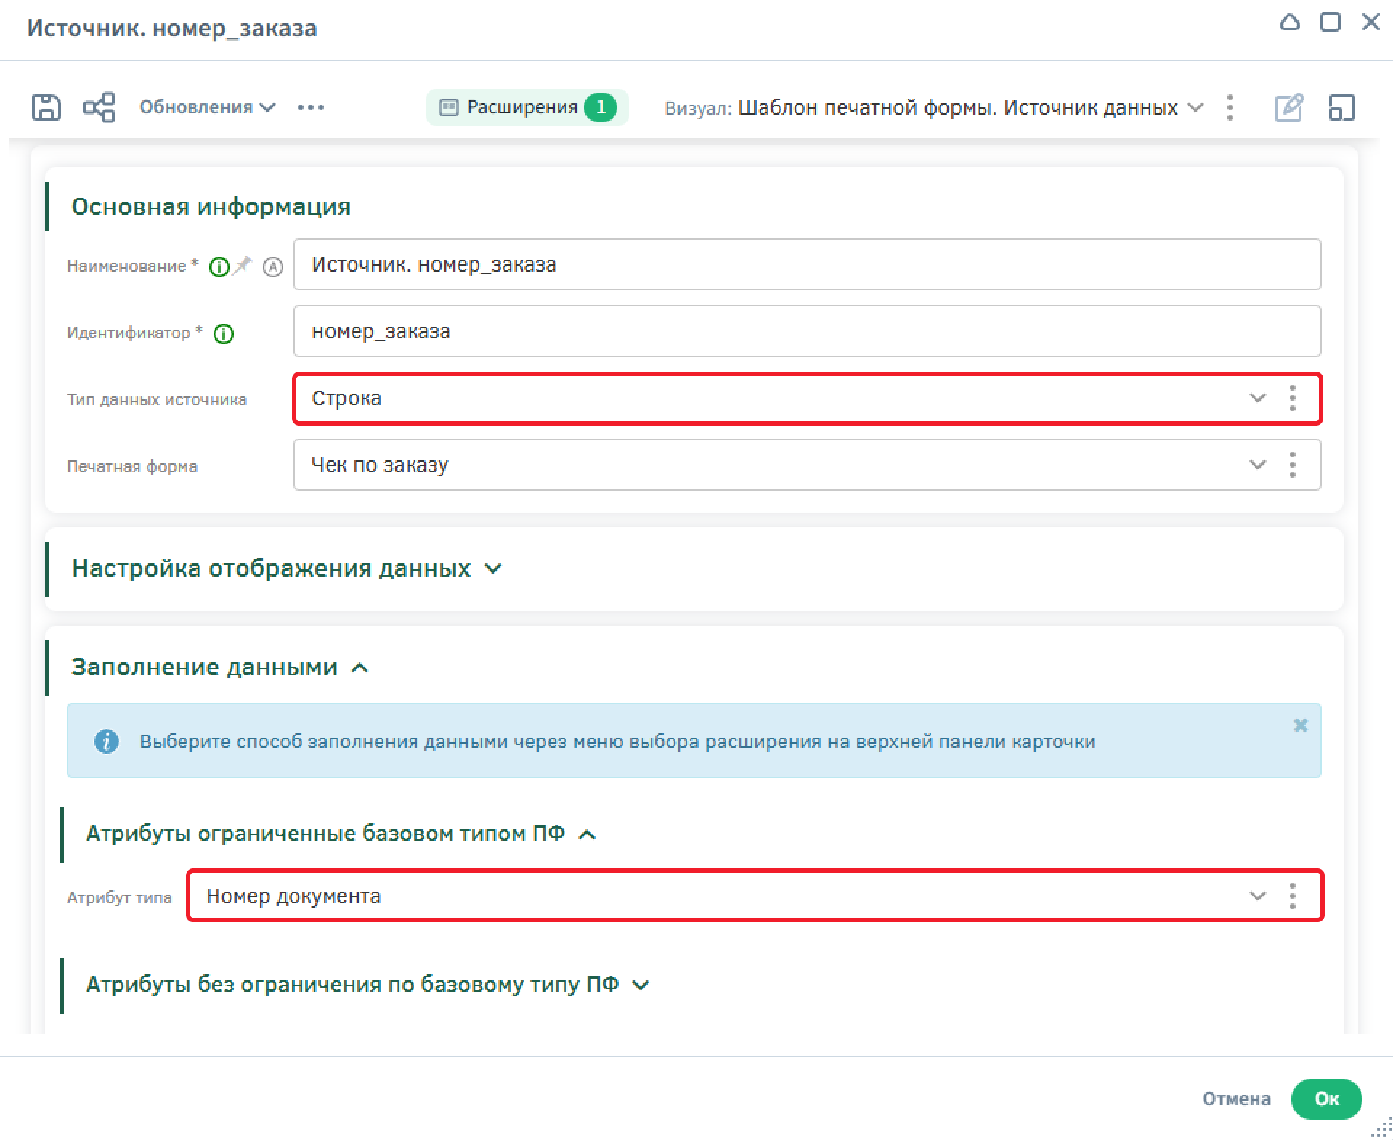Click the circled A icon near Наименование

[272, 267]
